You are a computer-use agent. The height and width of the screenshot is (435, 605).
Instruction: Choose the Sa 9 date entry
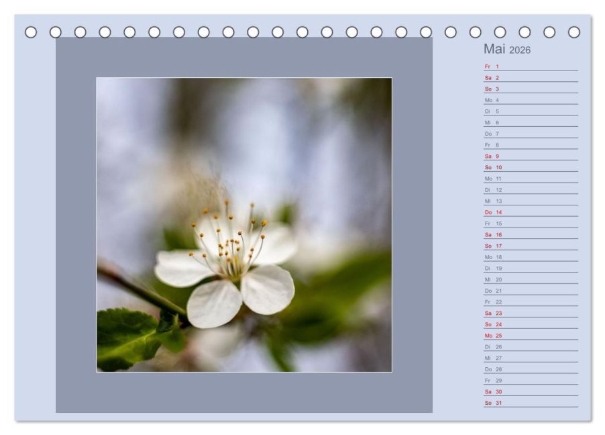click(530, 156)
